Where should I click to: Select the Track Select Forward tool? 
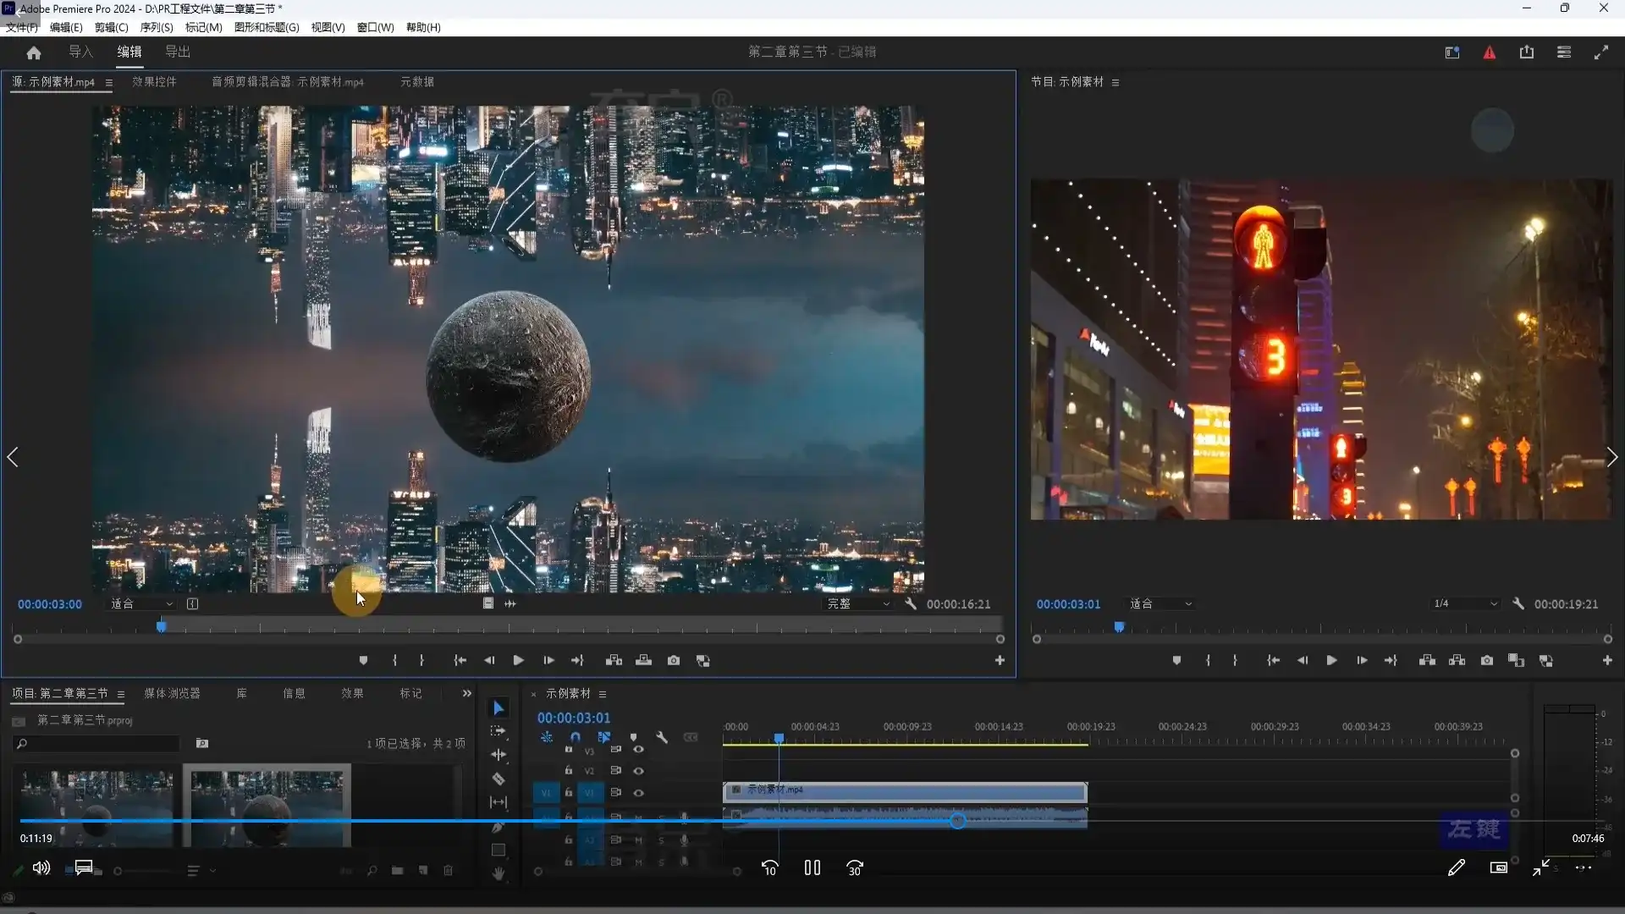tap(499, 731)
